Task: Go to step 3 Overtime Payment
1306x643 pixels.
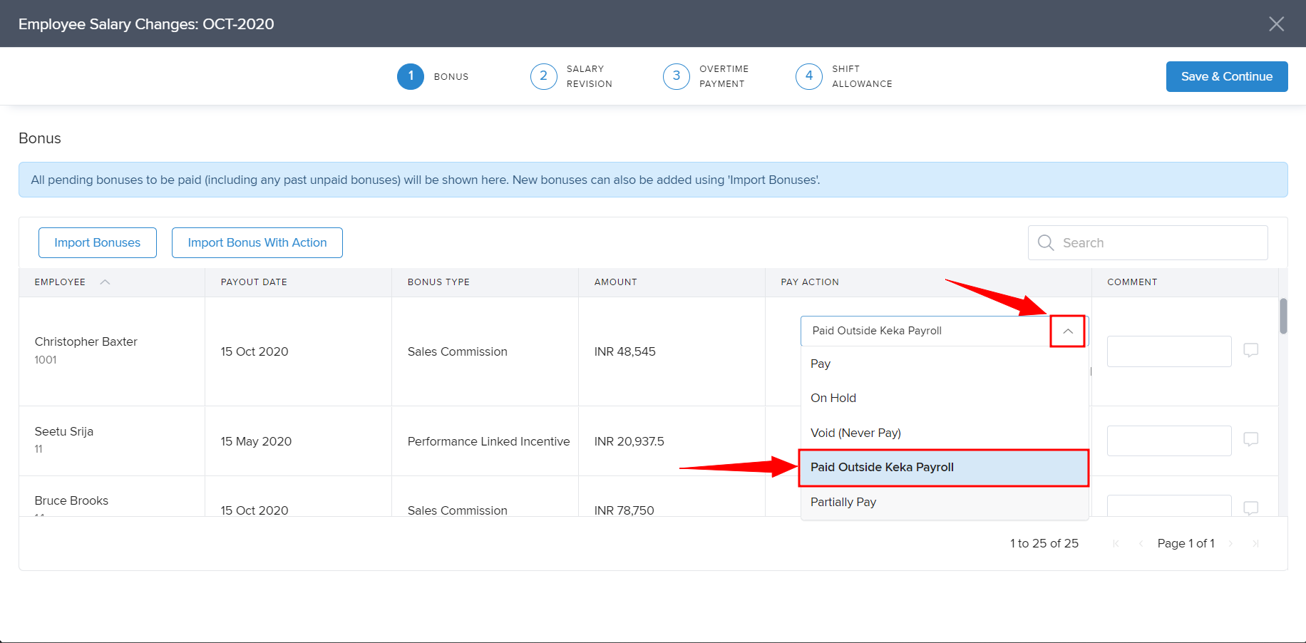Action: (x=676, y=76)
